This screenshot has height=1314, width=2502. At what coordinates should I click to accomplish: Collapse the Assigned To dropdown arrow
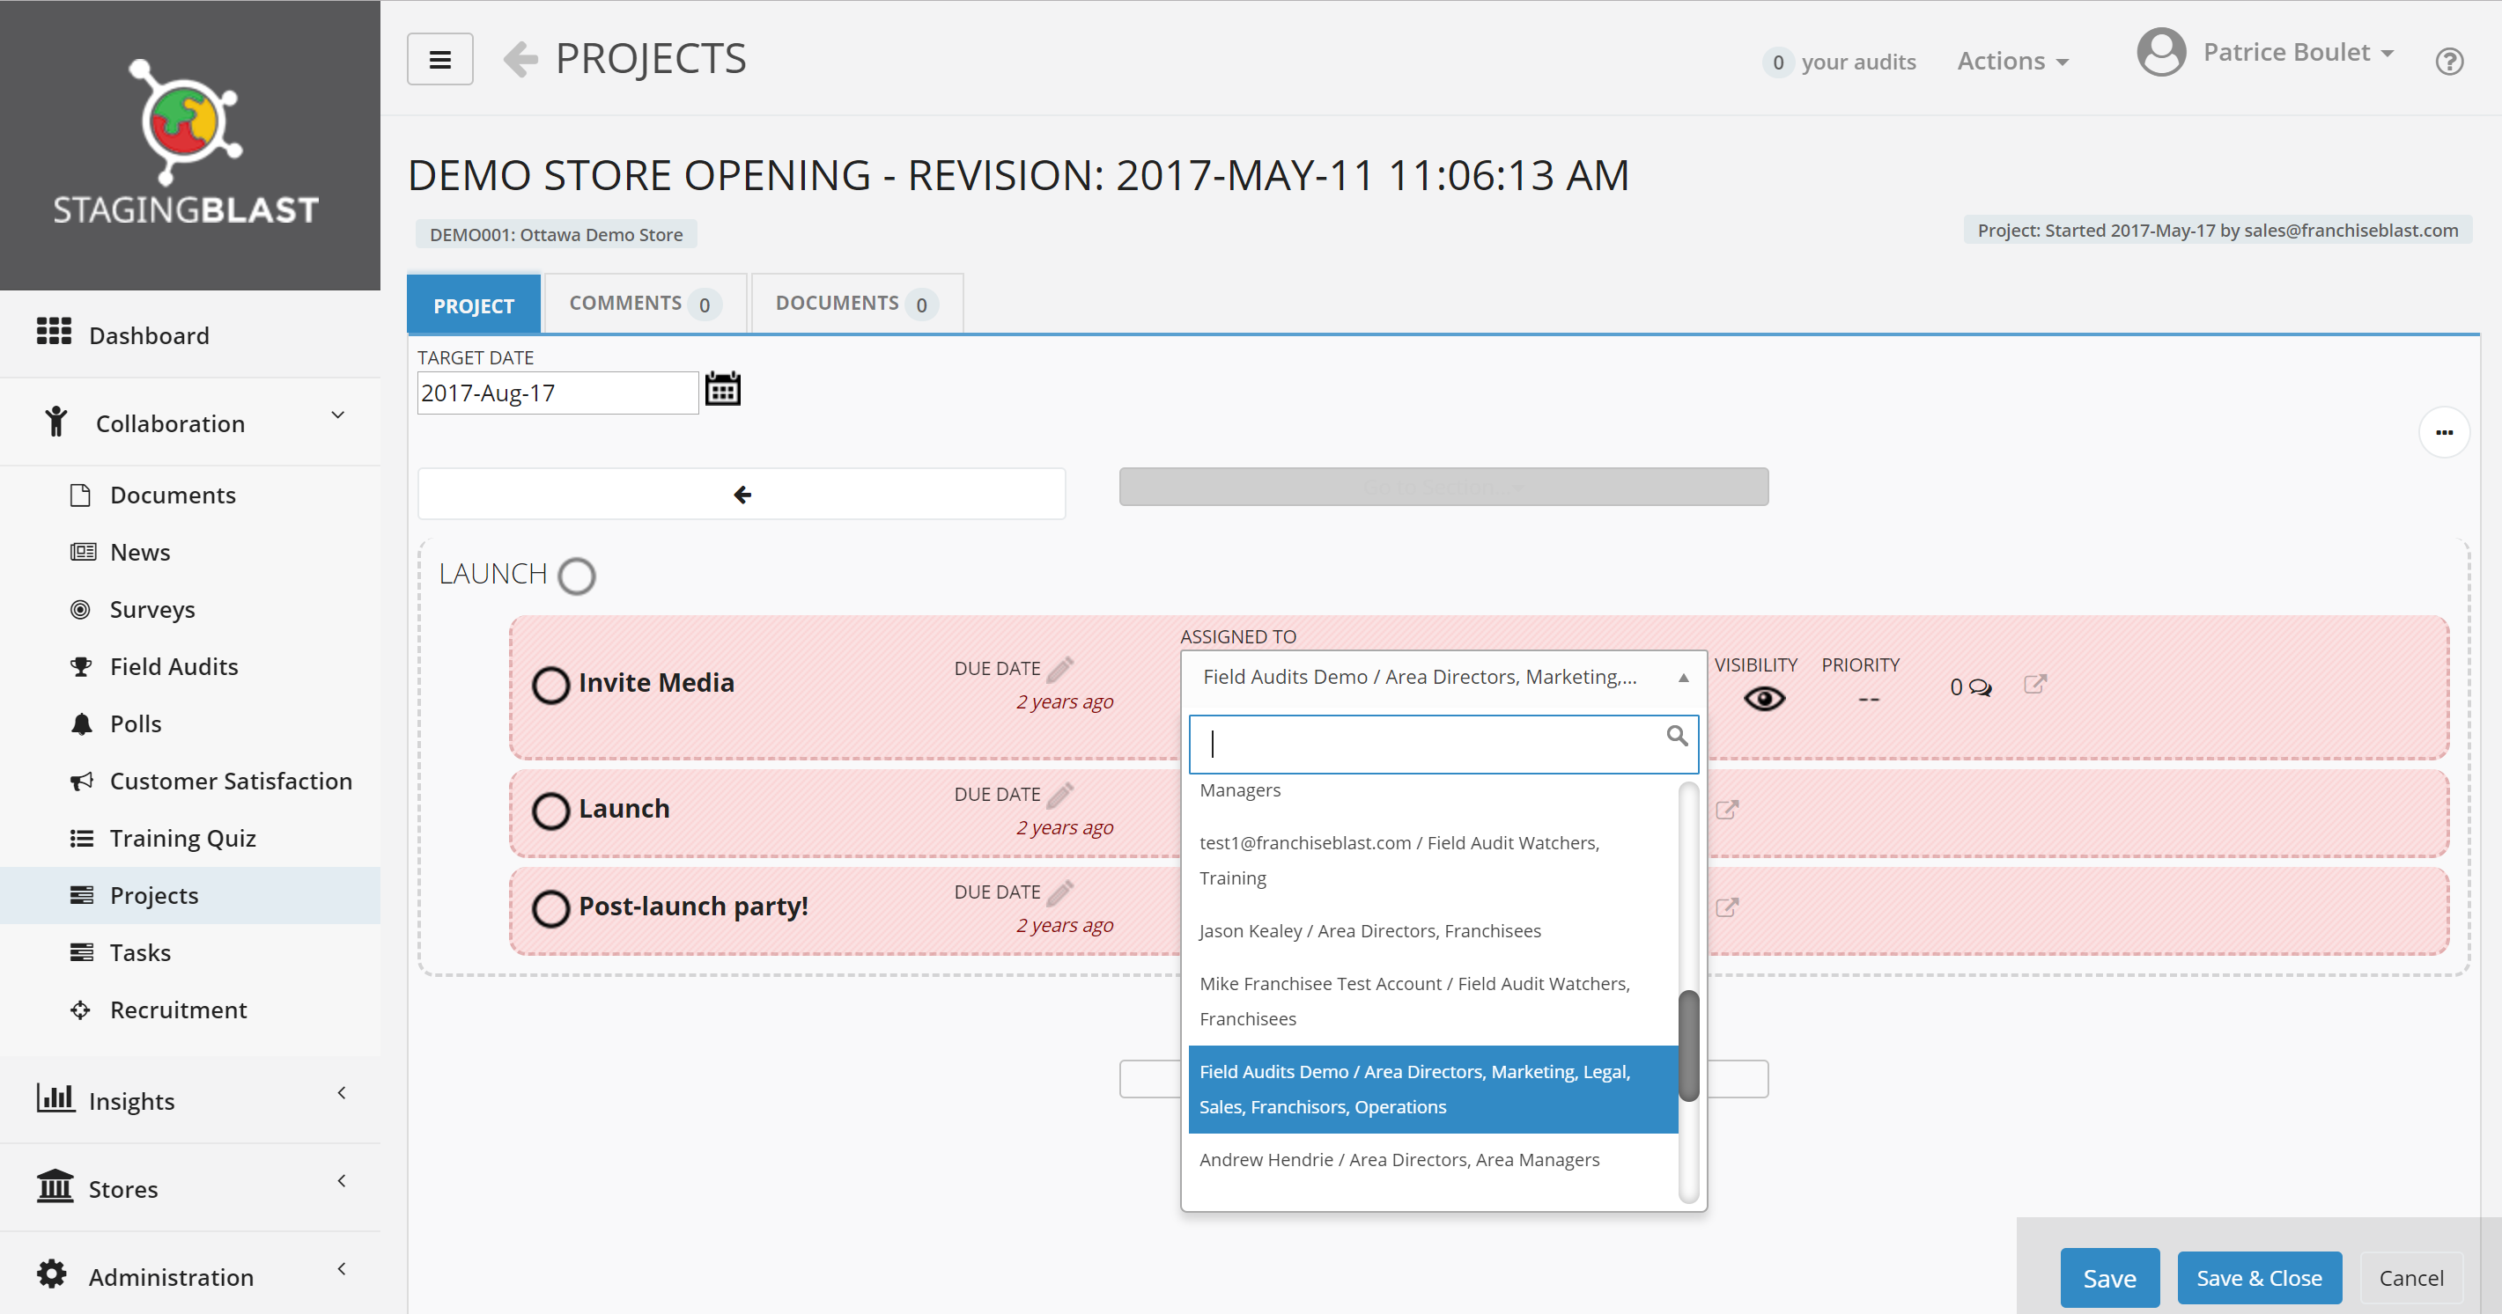(1683, 679)
